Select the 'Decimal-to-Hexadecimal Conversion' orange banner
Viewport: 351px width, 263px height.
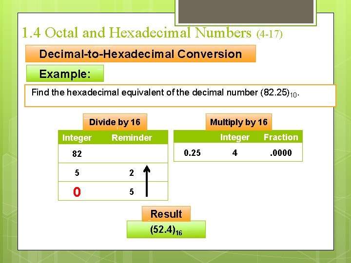pyautogui.click(x=140, y=54)
